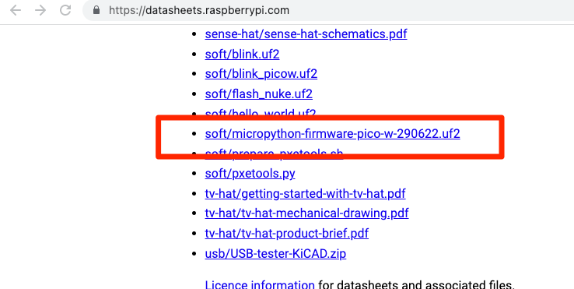Open soft/prepare_pxetools.sh link
This screenshot has height=289, width=574.
tap(274, 153)
